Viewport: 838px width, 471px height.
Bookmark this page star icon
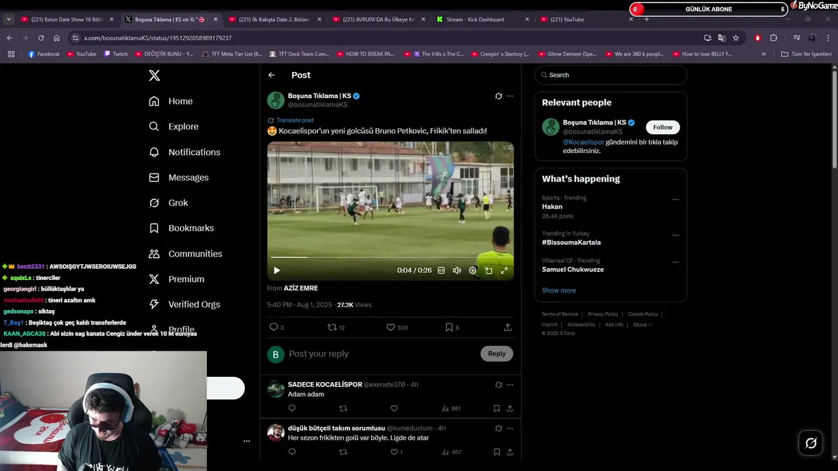pyautogui.click(x=736, y=38)
